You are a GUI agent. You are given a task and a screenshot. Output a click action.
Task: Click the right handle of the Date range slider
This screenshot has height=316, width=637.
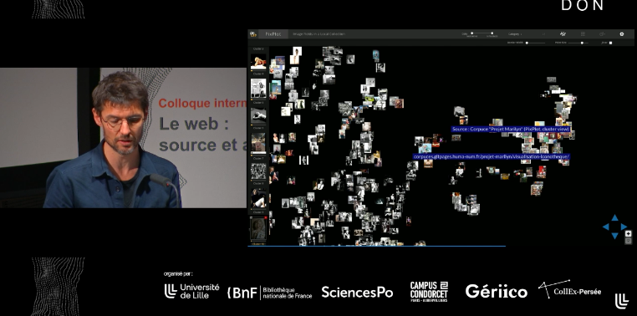(492, 33)
